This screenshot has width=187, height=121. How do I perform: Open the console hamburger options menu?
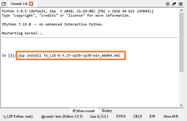(181, 4)
